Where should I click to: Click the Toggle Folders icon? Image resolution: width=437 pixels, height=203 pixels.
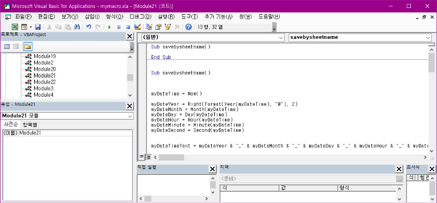28,46
